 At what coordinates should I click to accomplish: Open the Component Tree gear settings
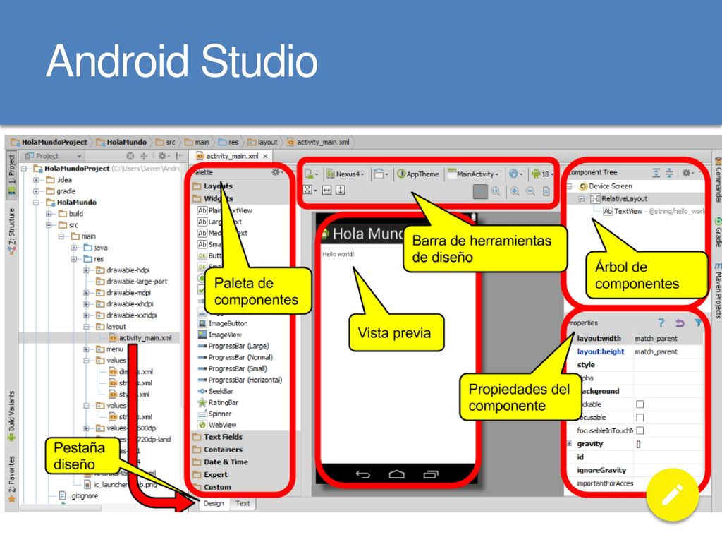click(687, 173)
